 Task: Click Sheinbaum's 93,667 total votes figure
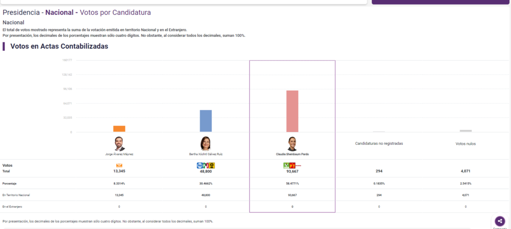[292, 171]
